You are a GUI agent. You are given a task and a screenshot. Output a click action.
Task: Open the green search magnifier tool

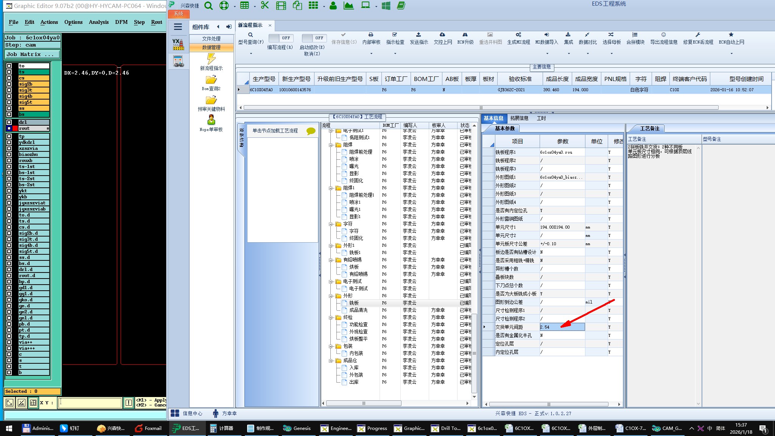(x=209, y=5)
